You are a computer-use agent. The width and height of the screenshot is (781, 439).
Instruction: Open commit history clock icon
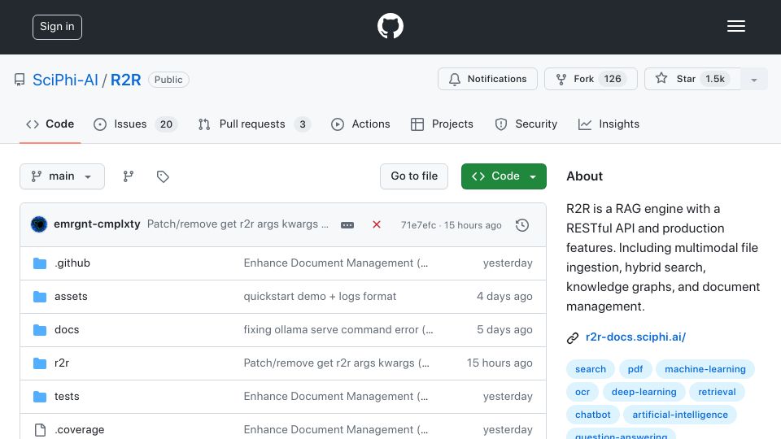tap(522, 225)
